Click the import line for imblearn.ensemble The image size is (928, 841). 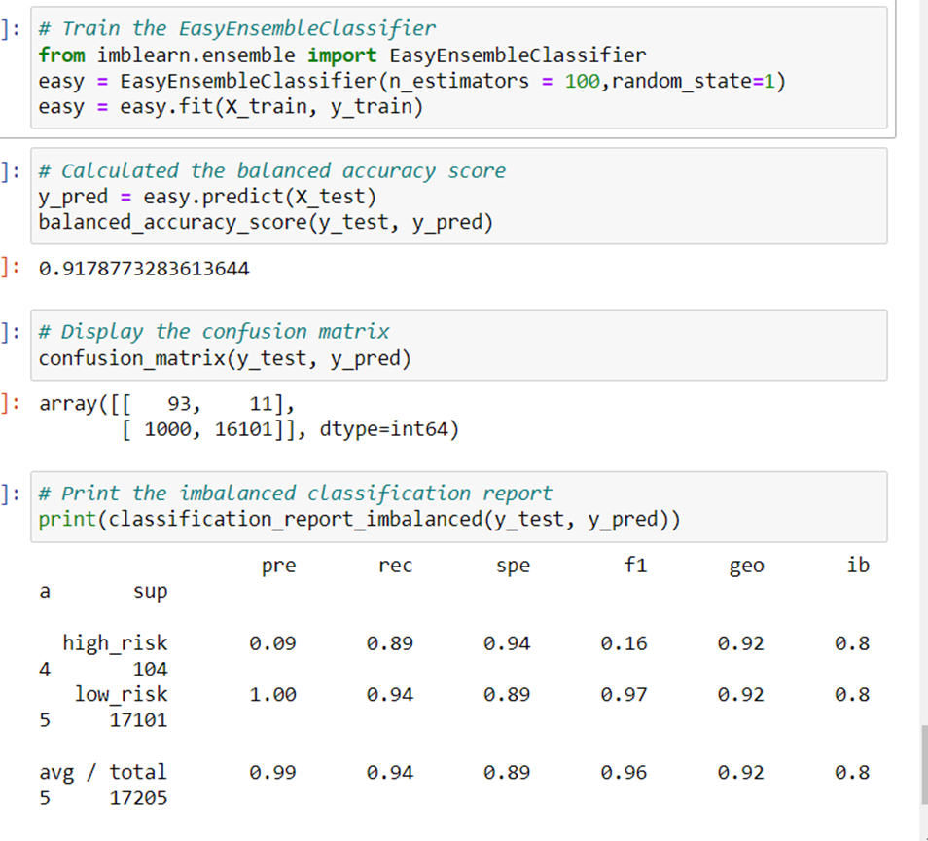pyautogui.click(x=342, y=55)
